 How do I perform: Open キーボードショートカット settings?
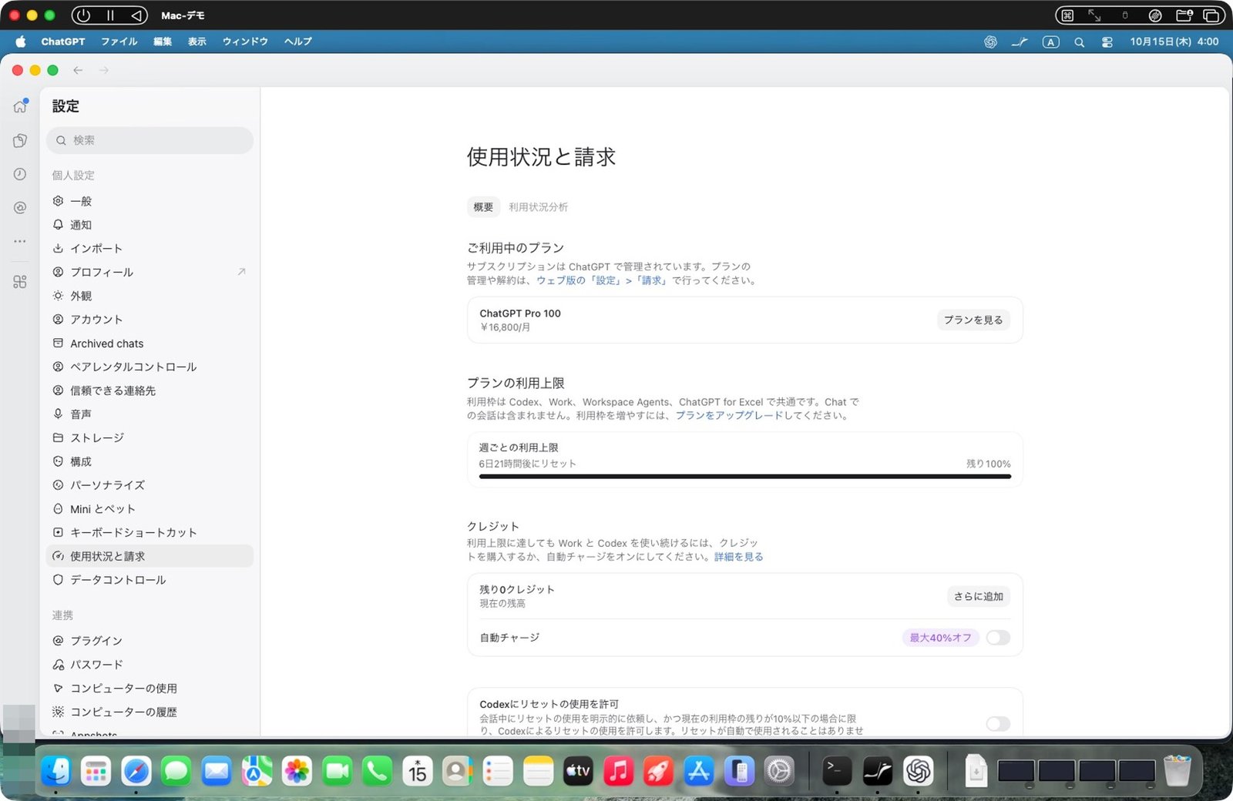tap(150, 532)
